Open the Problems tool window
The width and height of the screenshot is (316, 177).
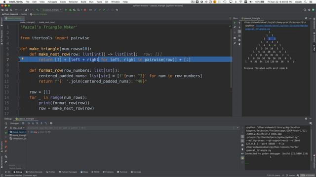(108, 172)
